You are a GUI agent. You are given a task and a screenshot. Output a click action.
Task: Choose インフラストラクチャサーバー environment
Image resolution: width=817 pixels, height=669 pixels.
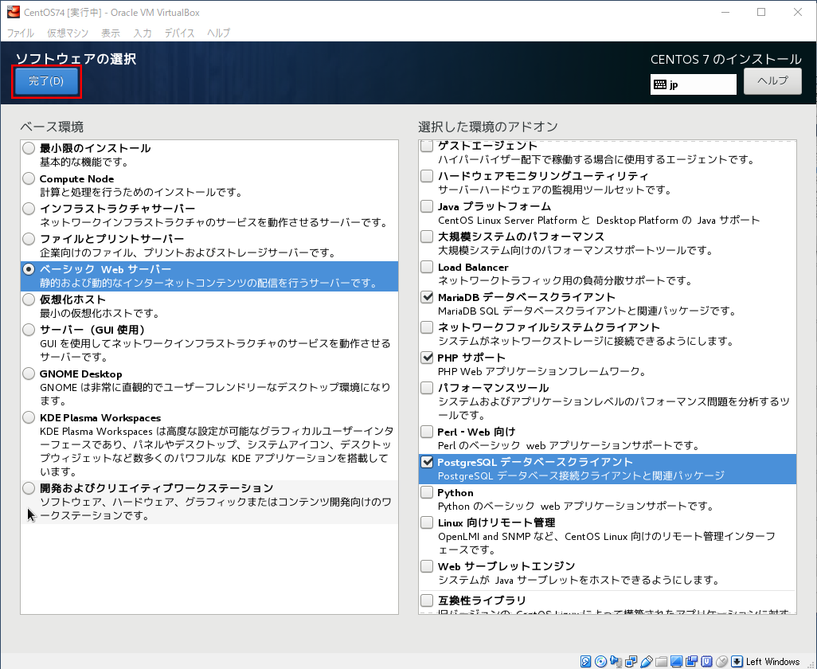click(29, 209)
